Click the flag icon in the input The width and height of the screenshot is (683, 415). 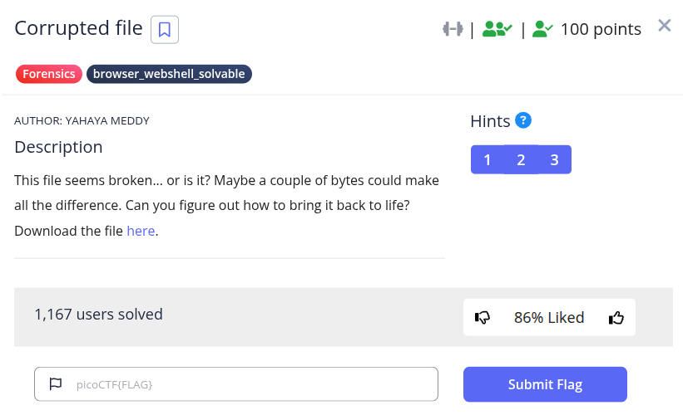(x=56, y=384)
